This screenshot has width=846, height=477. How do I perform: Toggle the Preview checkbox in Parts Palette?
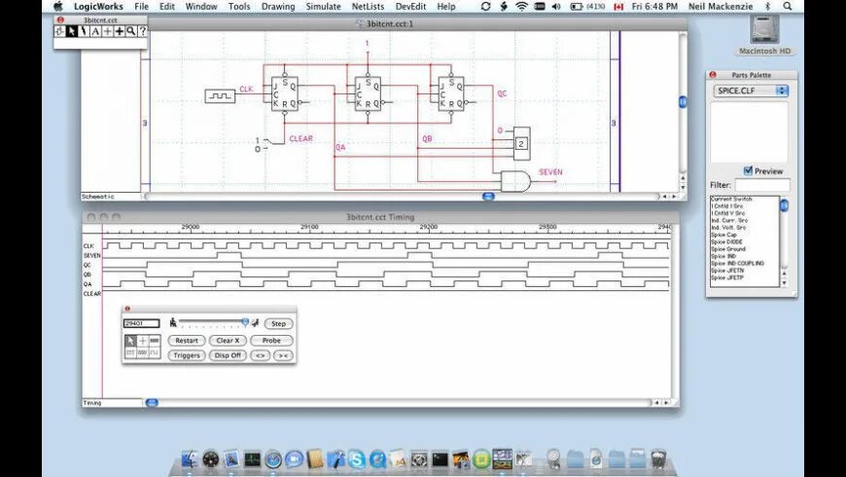748,170
